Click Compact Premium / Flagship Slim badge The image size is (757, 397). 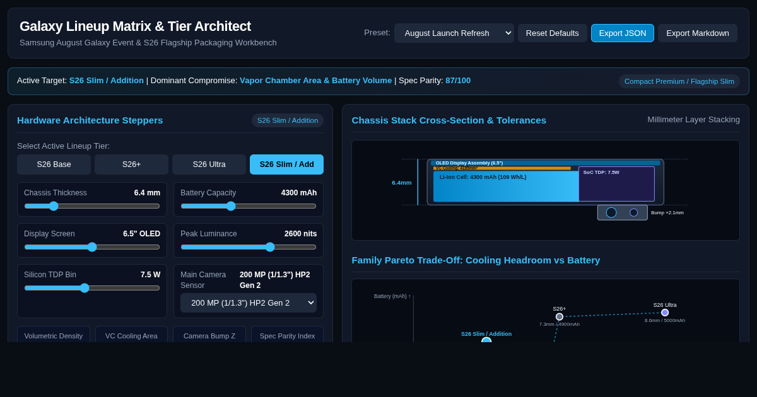[x=679, y=81]
